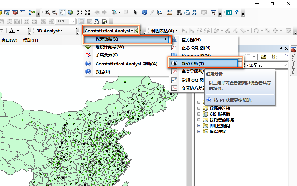
Task: Open the 100% zoom percentage dropdown
Action: click(x=73, y=21)
